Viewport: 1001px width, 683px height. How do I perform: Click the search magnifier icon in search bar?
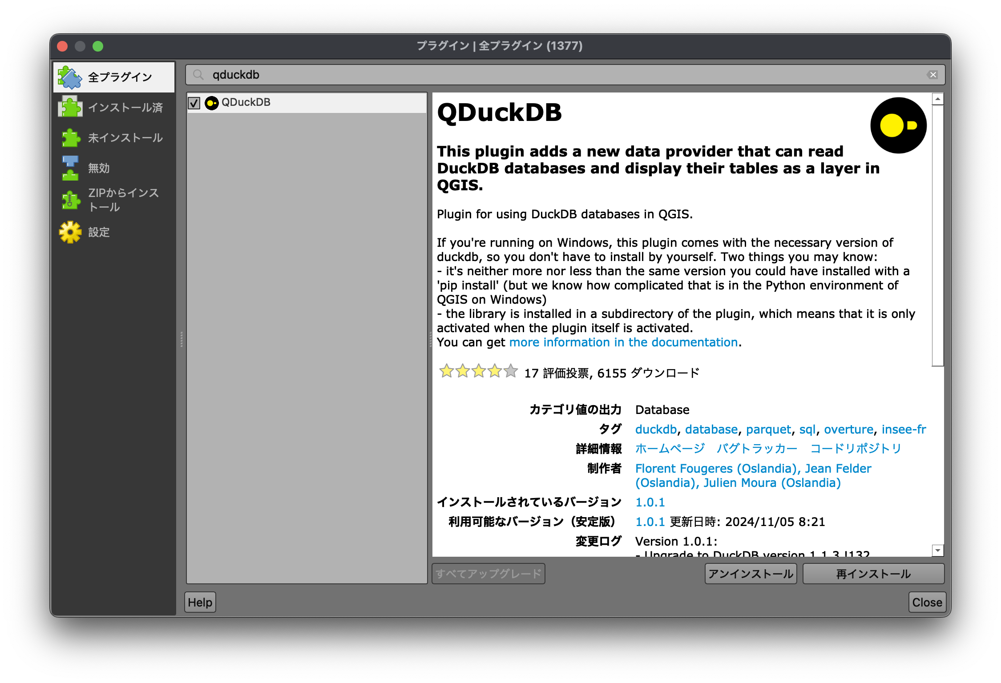point(198,75)
